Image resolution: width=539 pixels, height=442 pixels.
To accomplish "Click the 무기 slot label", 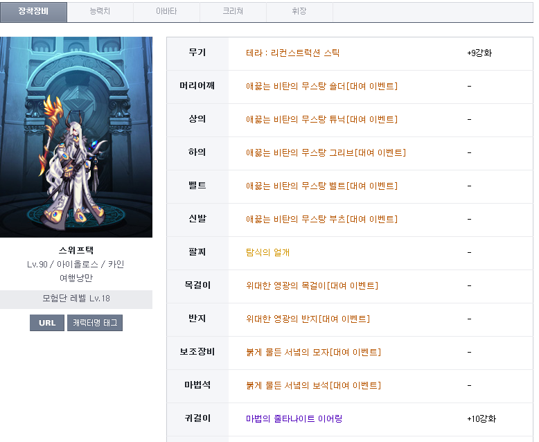I will 197,53.
